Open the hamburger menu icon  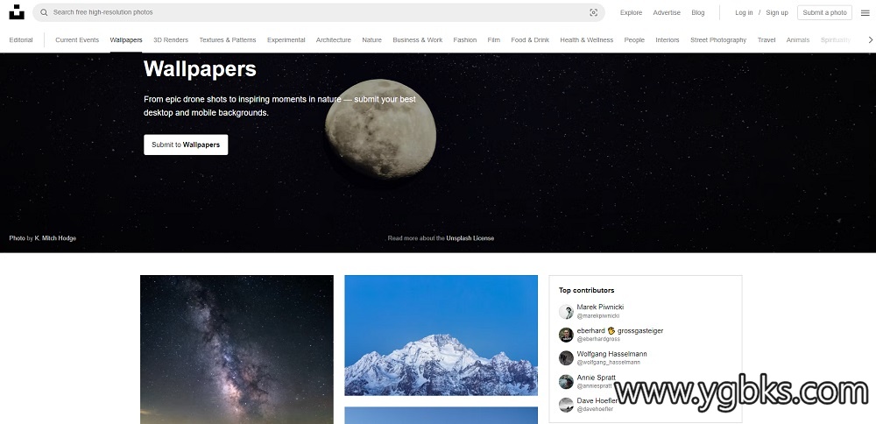pyautogui.click(x=865, y=13)
